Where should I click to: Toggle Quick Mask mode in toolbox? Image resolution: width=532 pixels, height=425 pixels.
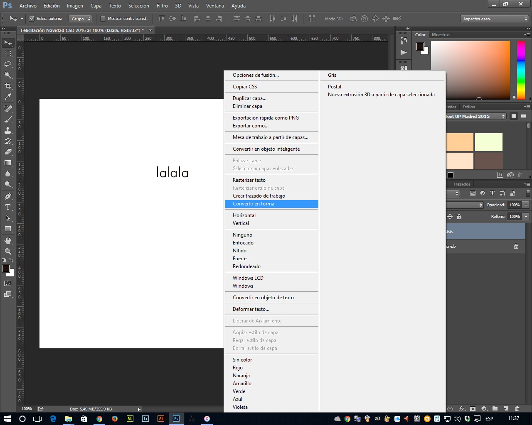click(8, 283)
